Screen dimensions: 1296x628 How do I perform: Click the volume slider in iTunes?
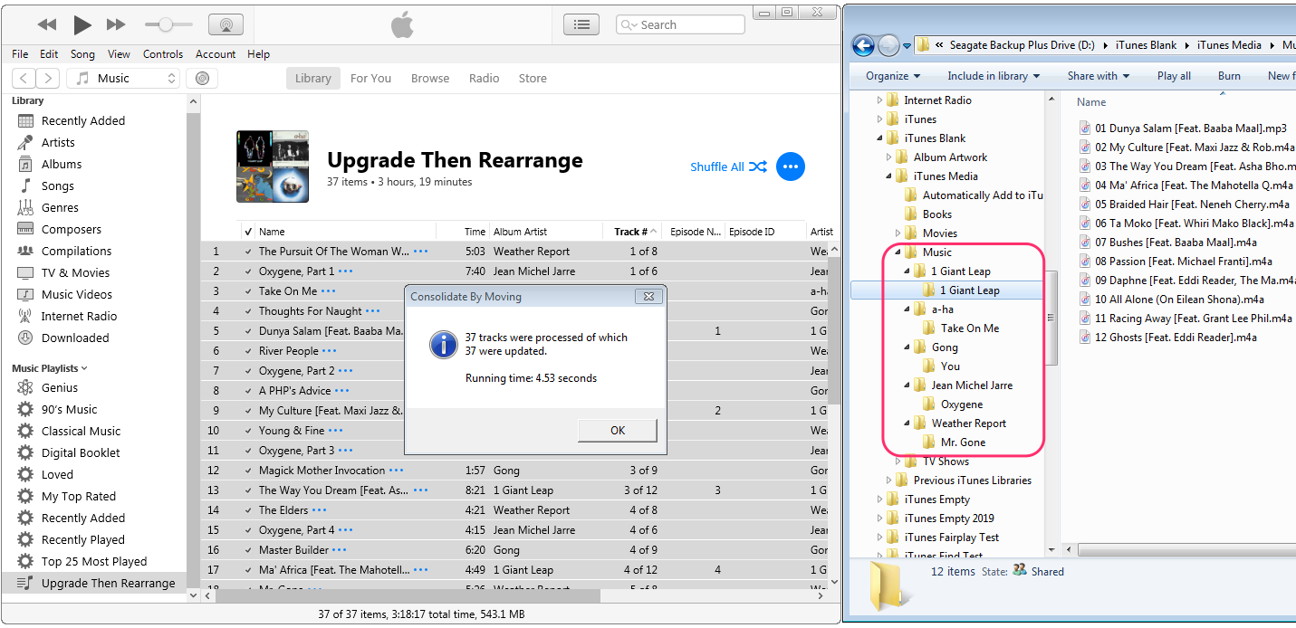coord(169,24)
